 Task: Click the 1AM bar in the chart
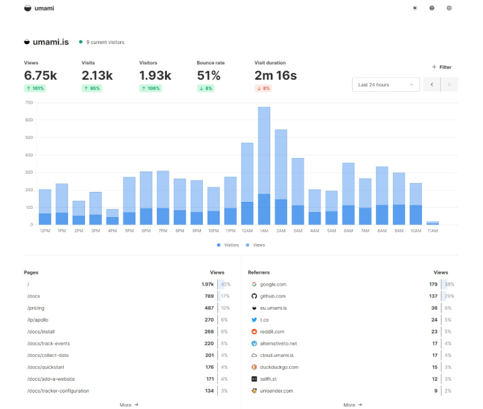(264, 165)
